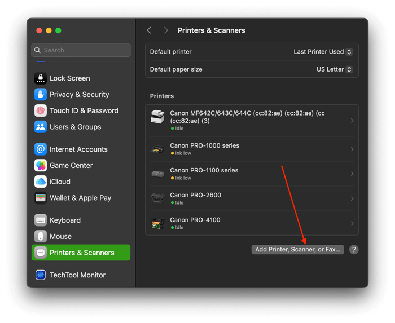
Task: Expand the Canon MF642C row chevron
Action: (x=352, y=121)
